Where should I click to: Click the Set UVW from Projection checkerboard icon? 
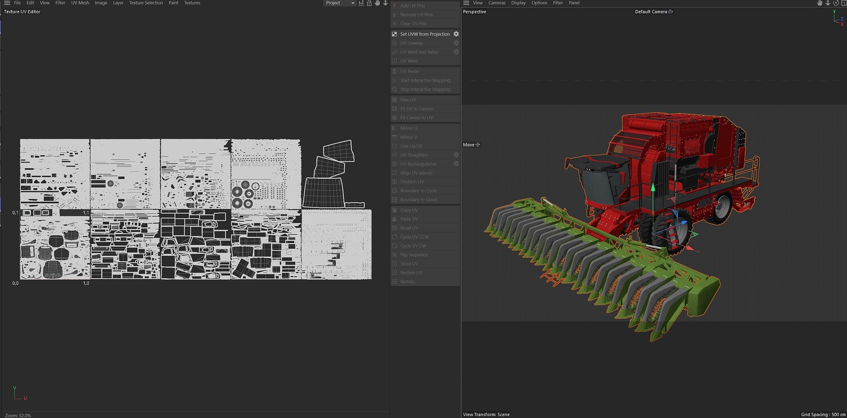(395, 34)
